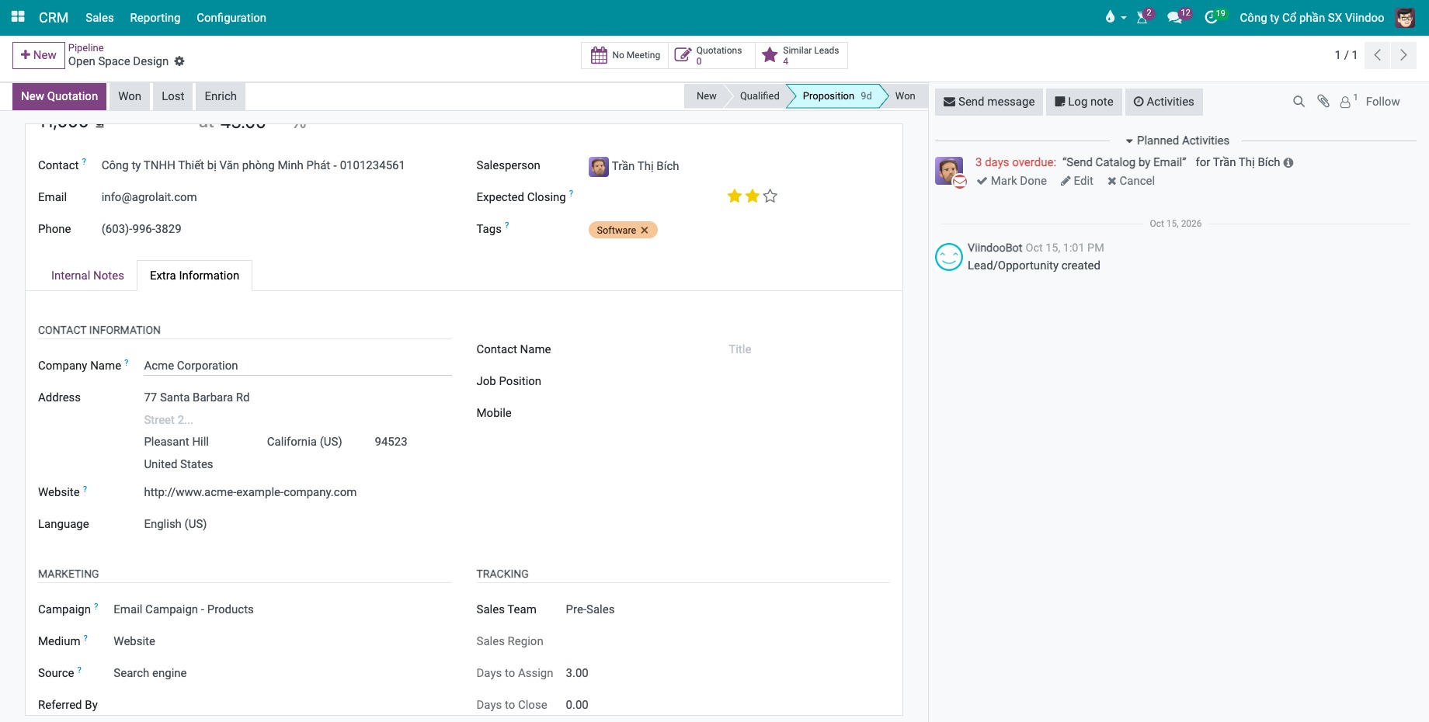Open the hourglass notifications icon

click(1142, 17)
